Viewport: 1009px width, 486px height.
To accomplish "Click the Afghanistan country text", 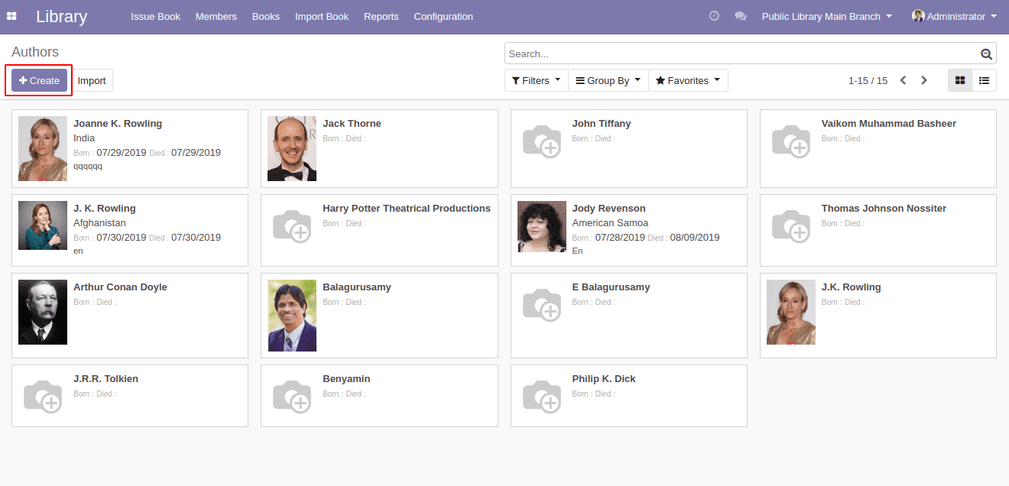I will point(99,223).
